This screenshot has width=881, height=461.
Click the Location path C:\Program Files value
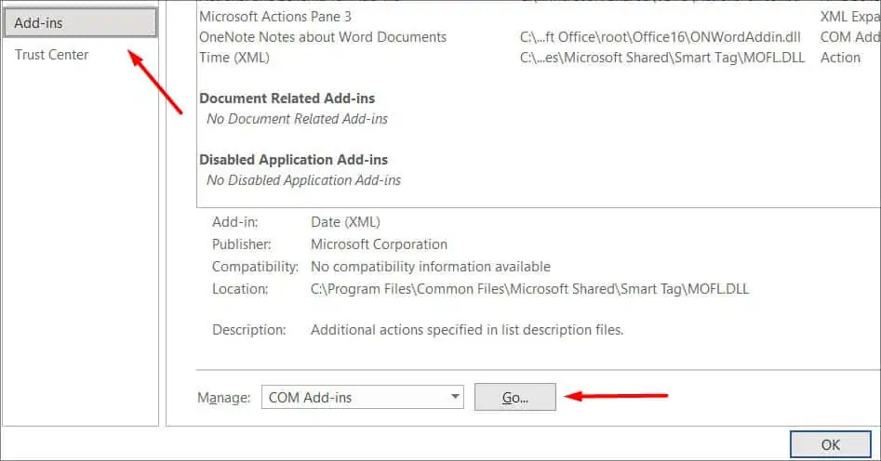530,289
